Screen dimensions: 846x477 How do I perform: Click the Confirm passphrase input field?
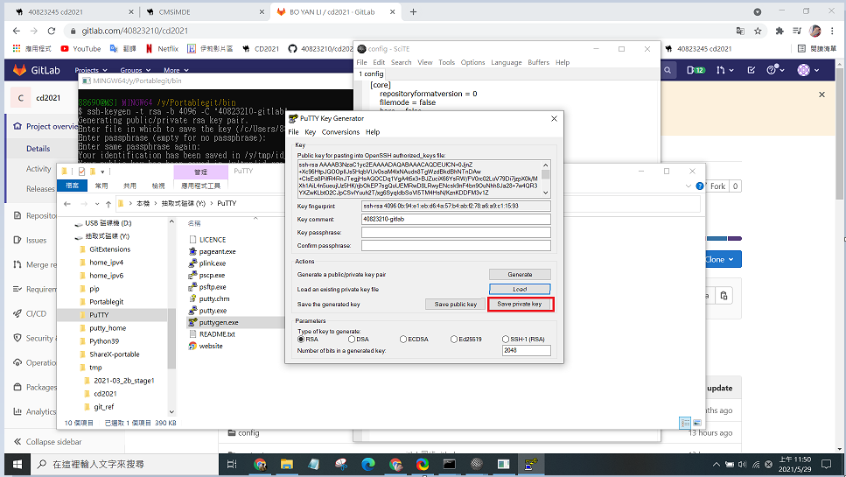click(456, 246)
